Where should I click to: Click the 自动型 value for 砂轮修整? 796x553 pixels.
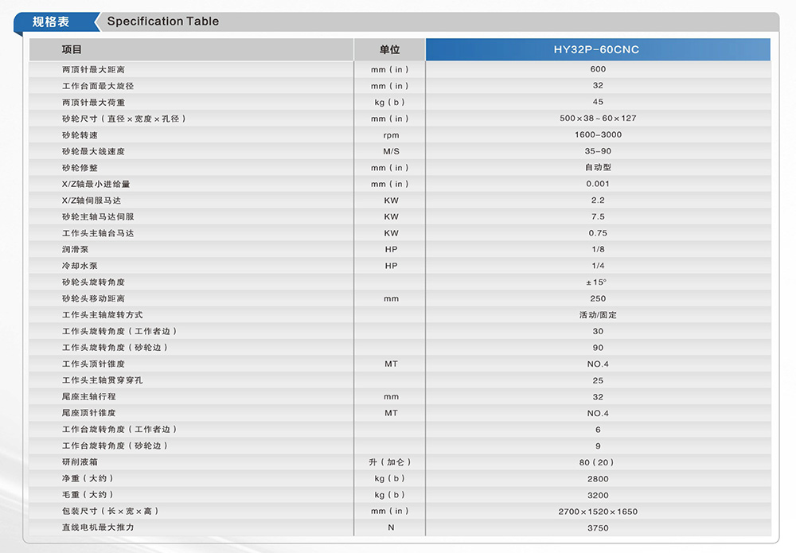coord(598,167)
